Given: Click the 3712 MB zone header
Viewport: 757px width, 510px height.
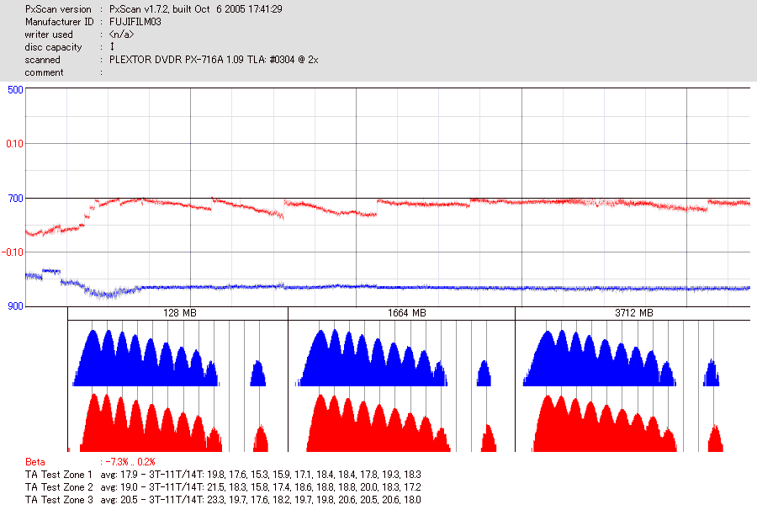Looking at the screenshot, I should 634,313.
